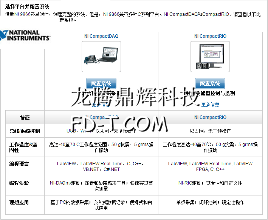Click 配置系统 button under CompactRIO
The width and height of the screenshot is (268, 220).
click(210, 83)
